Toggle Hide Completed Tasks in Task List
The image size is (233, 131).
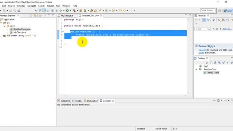(x=219, y=20)
